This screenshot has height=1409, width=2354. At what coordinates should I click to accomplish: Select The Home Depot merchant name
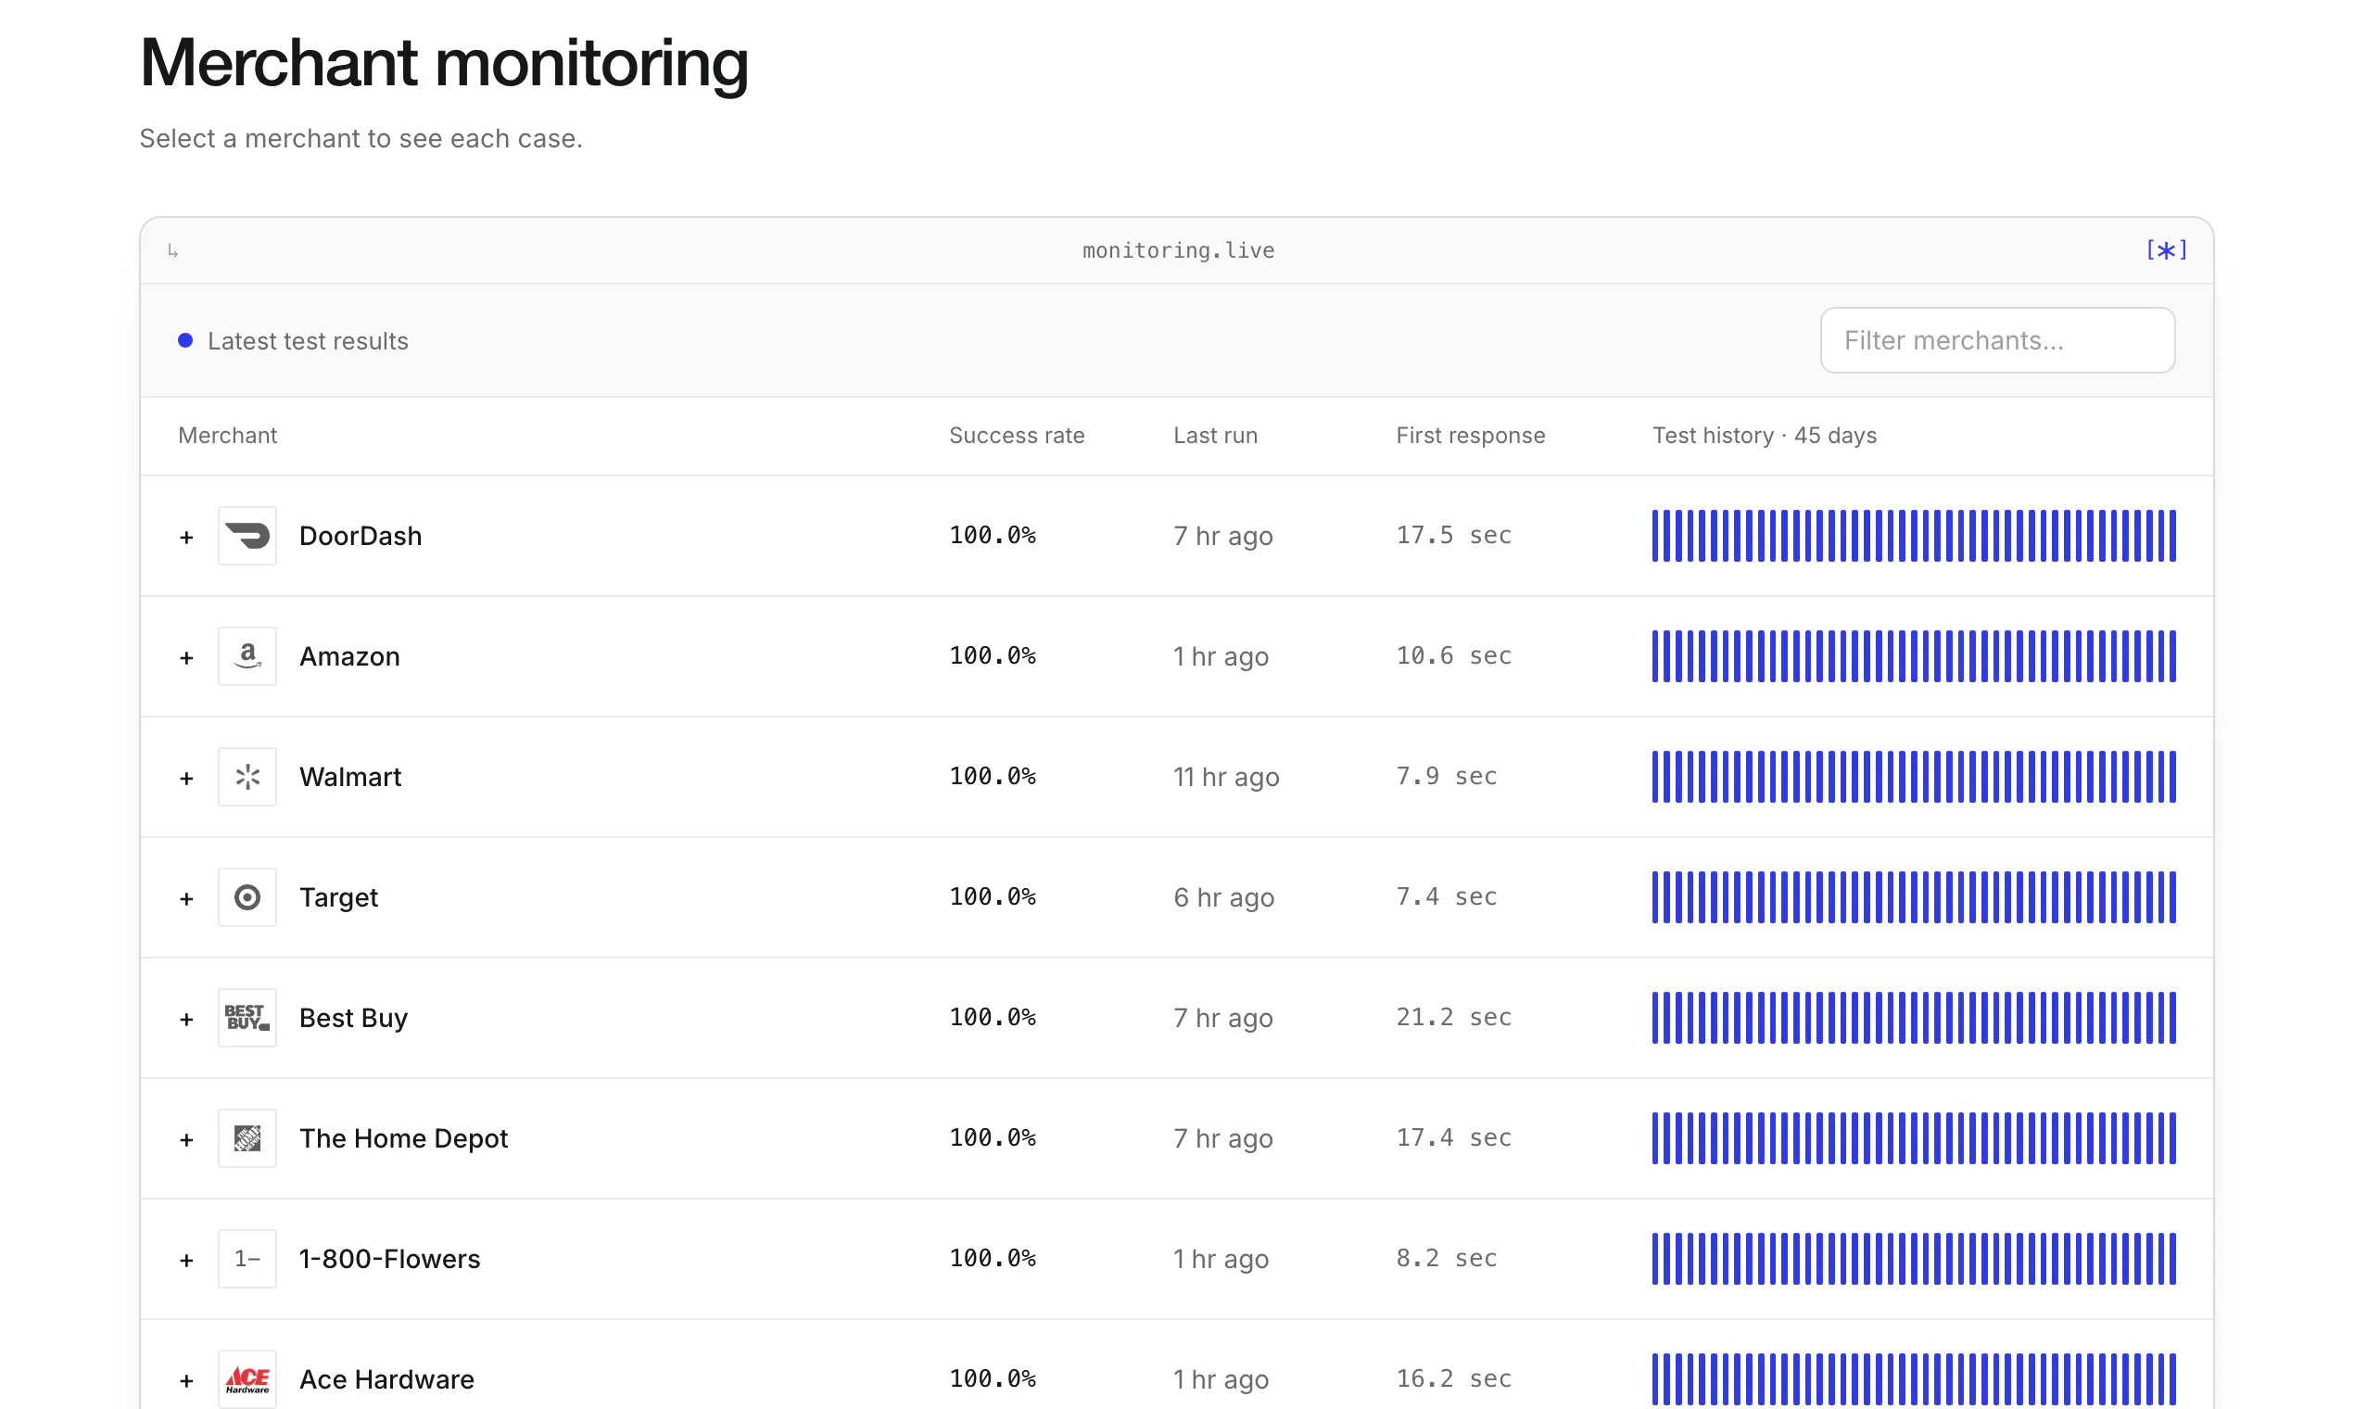pos(403,1138)
